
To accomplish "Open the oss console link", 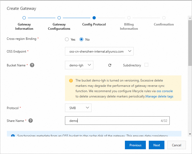I will coord(165,91).
